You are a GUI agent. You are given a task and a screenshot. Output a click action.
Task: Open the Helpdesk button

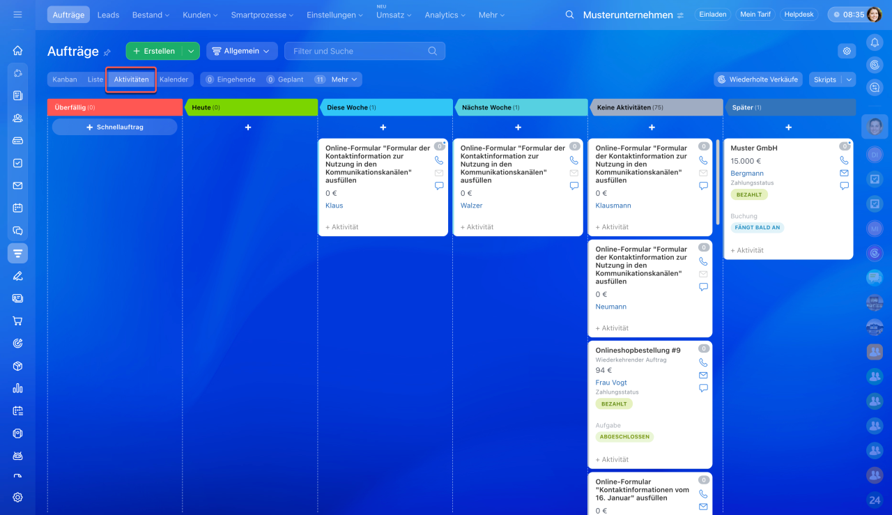pos(799,15)
